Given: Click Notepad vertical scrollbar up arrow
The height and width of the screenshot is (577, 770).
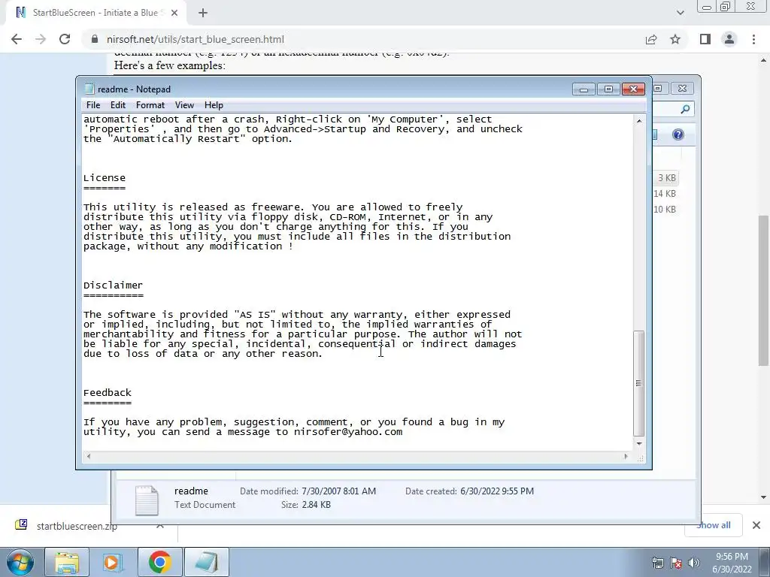Looking at the screenshot, I should coord(639,121).
